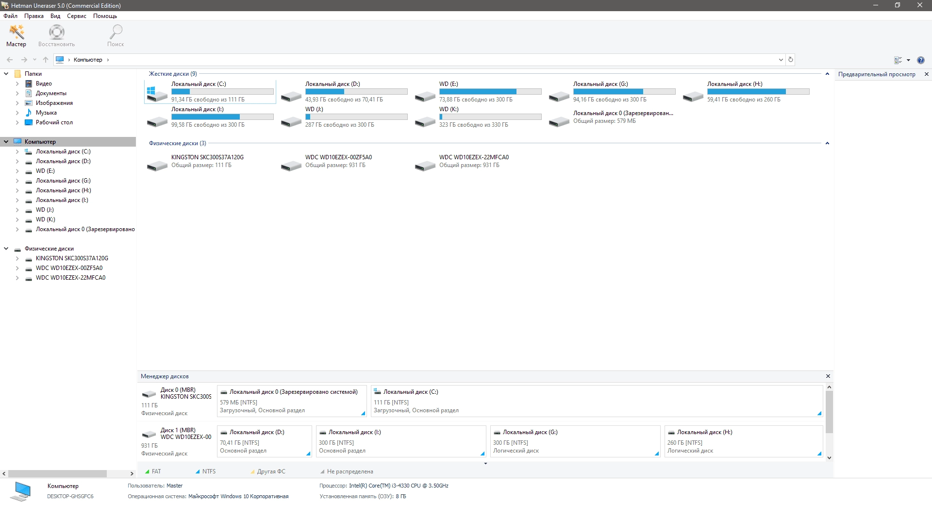932x505 pixels.
Task: Collapse the Компьютер tree node
Action: click(x=6, y=142)
